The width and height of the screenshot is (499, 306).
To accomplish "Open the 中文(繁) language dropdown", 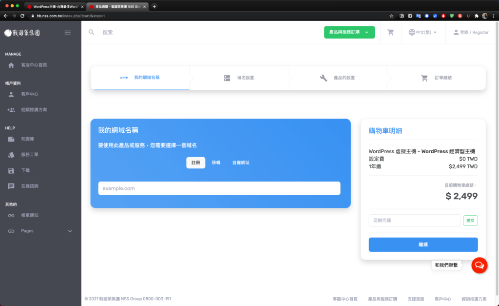I will pyautogui.click(x=422, y=32).
